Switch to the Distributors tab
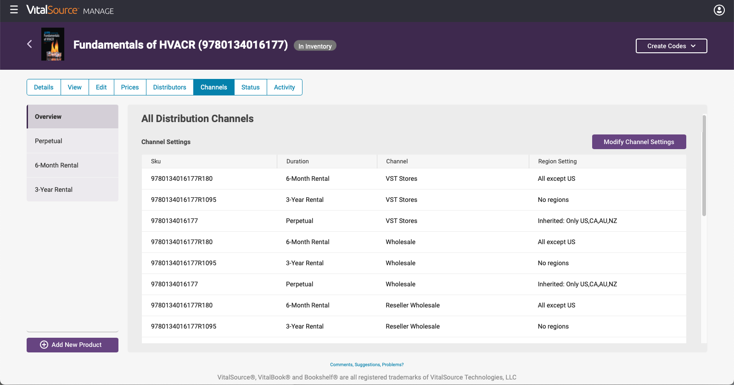 click(170, 87)
